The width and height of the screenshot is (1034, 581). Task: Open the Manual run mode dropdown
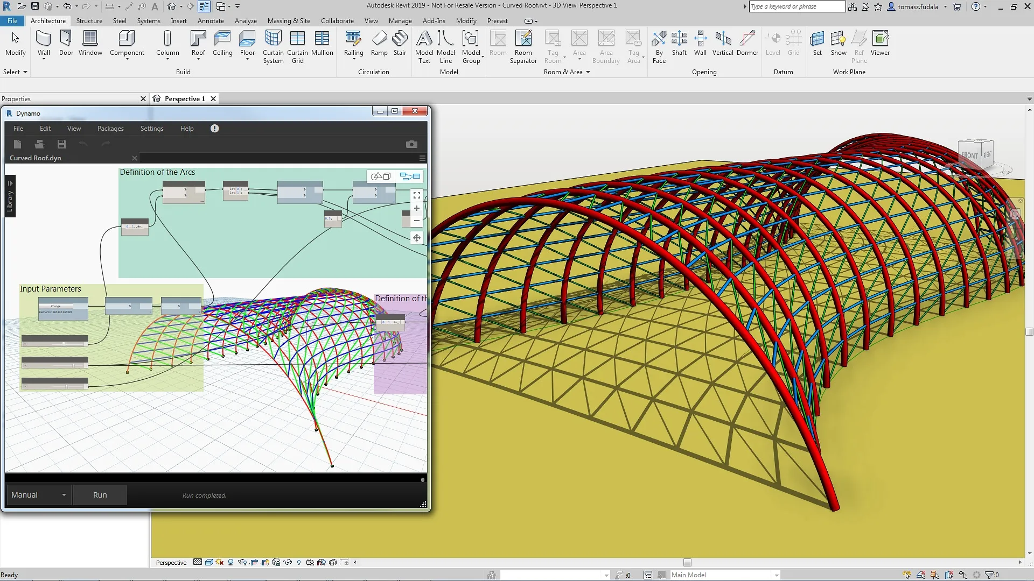(63, 494)
